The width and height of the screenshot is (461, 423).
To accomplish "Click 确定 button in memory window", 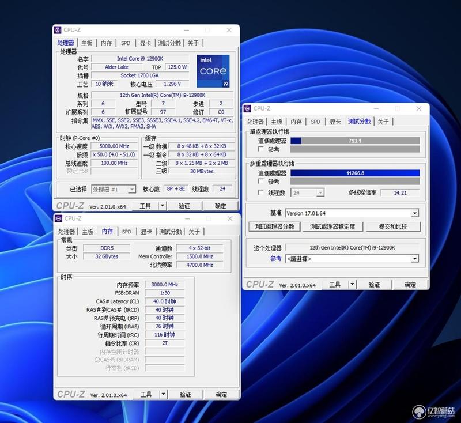I will point(221,395).
